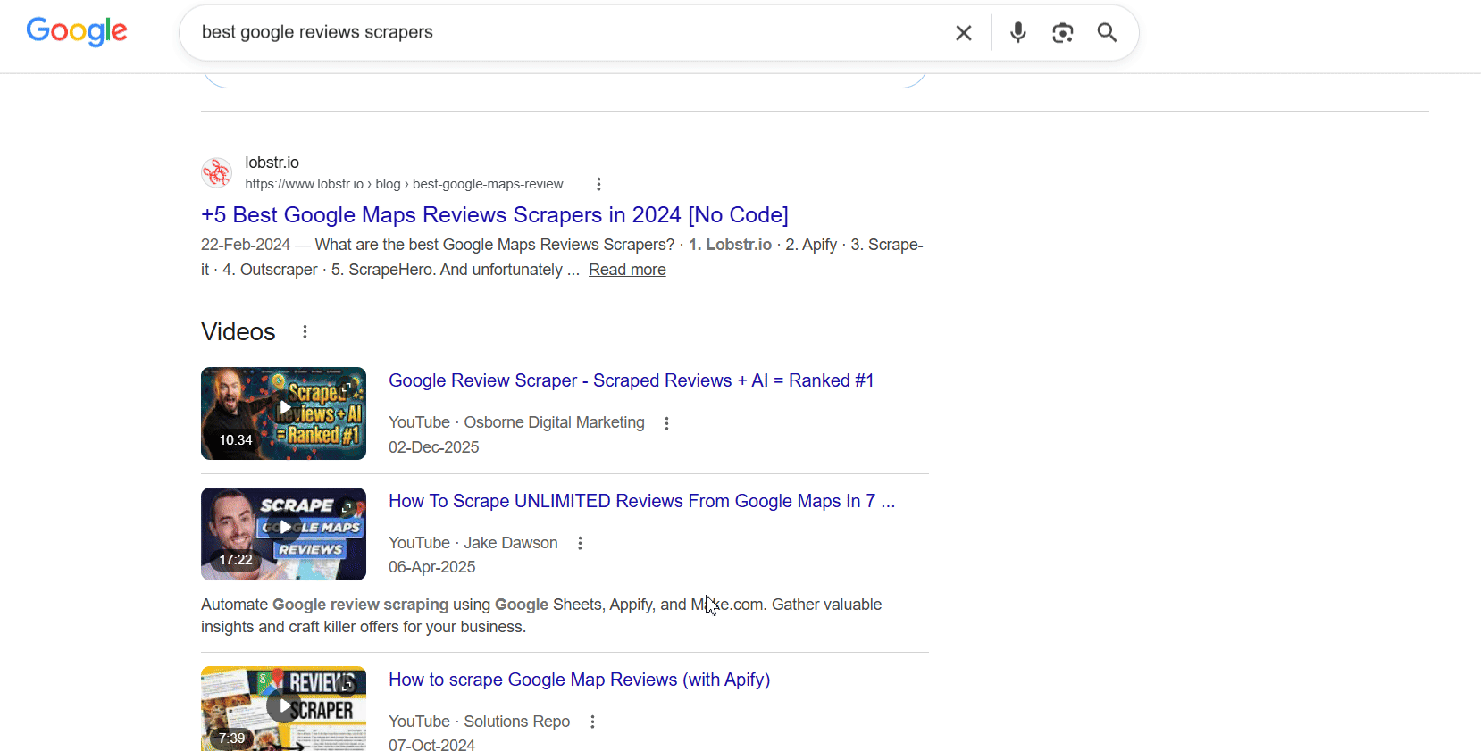Click the 07-Oct-2024 video date
Viewport: 1481px width, 751px height.
431,744
